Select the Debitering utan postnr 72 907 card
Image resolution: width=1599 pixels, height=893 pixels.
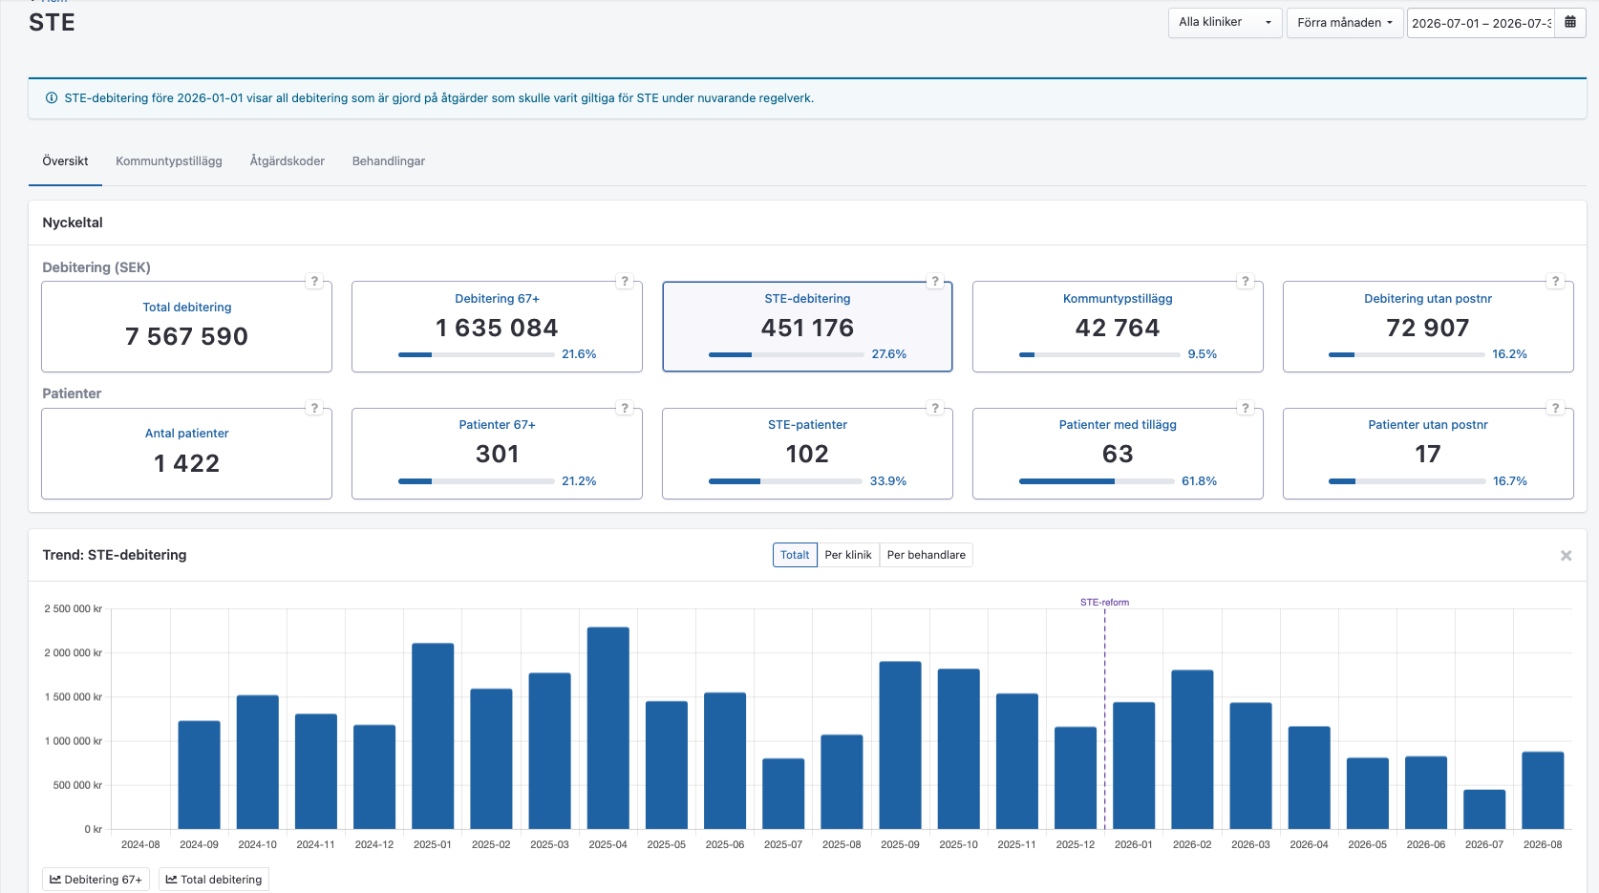(x=1428, y=327)
